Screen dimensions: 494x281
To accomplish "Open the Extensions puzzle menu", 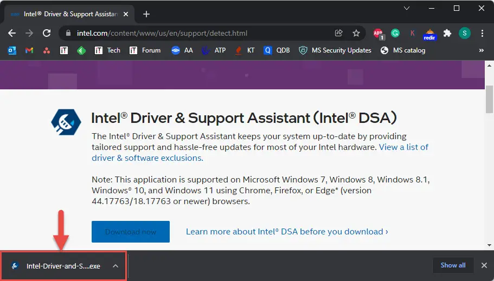I will pos(447,33).
